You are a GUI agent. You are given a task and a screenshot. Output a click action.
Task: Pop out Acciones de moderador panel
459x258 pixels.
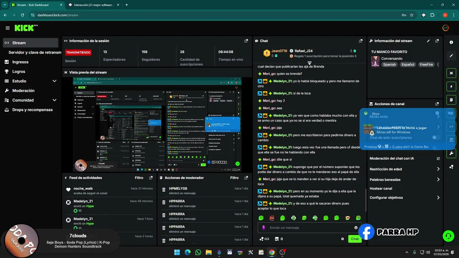246,178
